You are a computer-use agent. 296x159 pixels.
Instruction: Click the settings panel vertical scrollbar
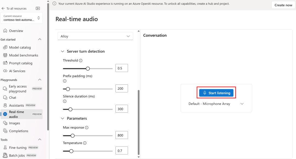pos(139,122)
